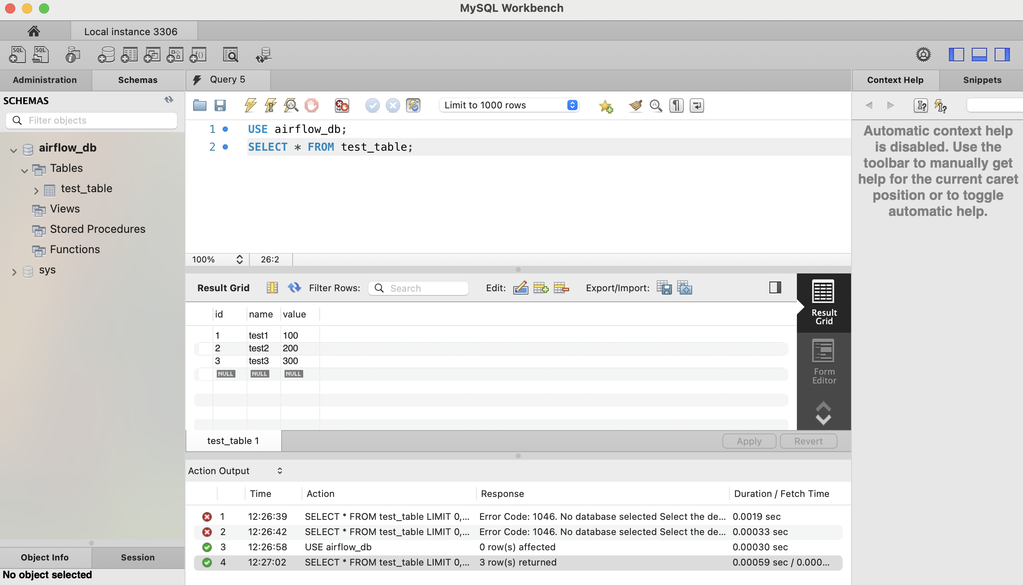Create a new view icon
Viewport: 1023px width, 585px height.
152,55
